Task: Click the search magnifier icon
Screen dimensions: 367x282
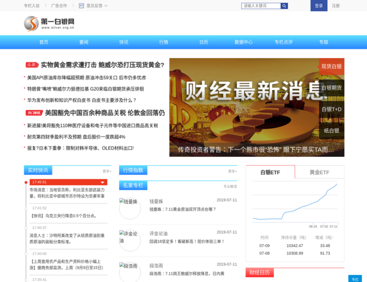Action: pyautogui.click(x=284, y=6)
